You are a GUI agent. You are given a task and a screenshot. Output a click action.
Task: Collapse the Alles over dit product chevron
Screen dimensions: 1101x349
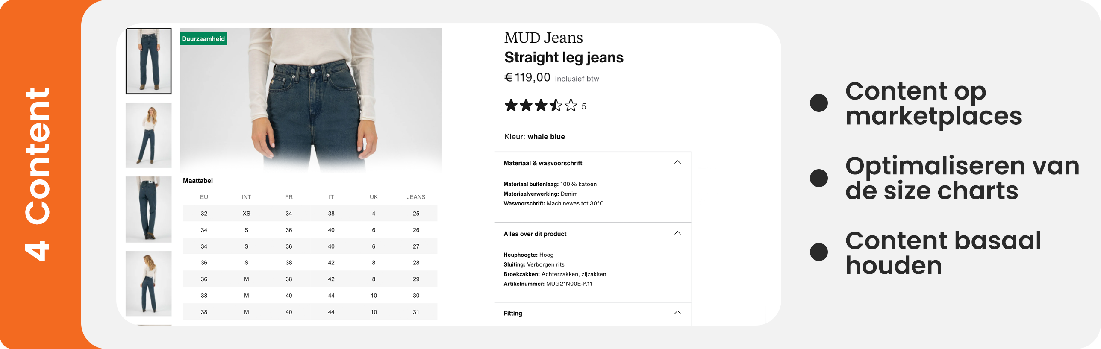point(677,233)
